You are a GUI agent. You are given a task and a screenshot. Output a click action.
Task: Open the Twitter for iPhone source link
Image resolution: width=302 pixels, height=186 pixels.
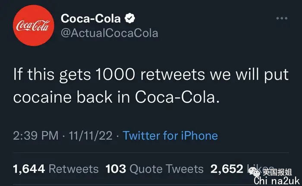(x=170, y=136)
